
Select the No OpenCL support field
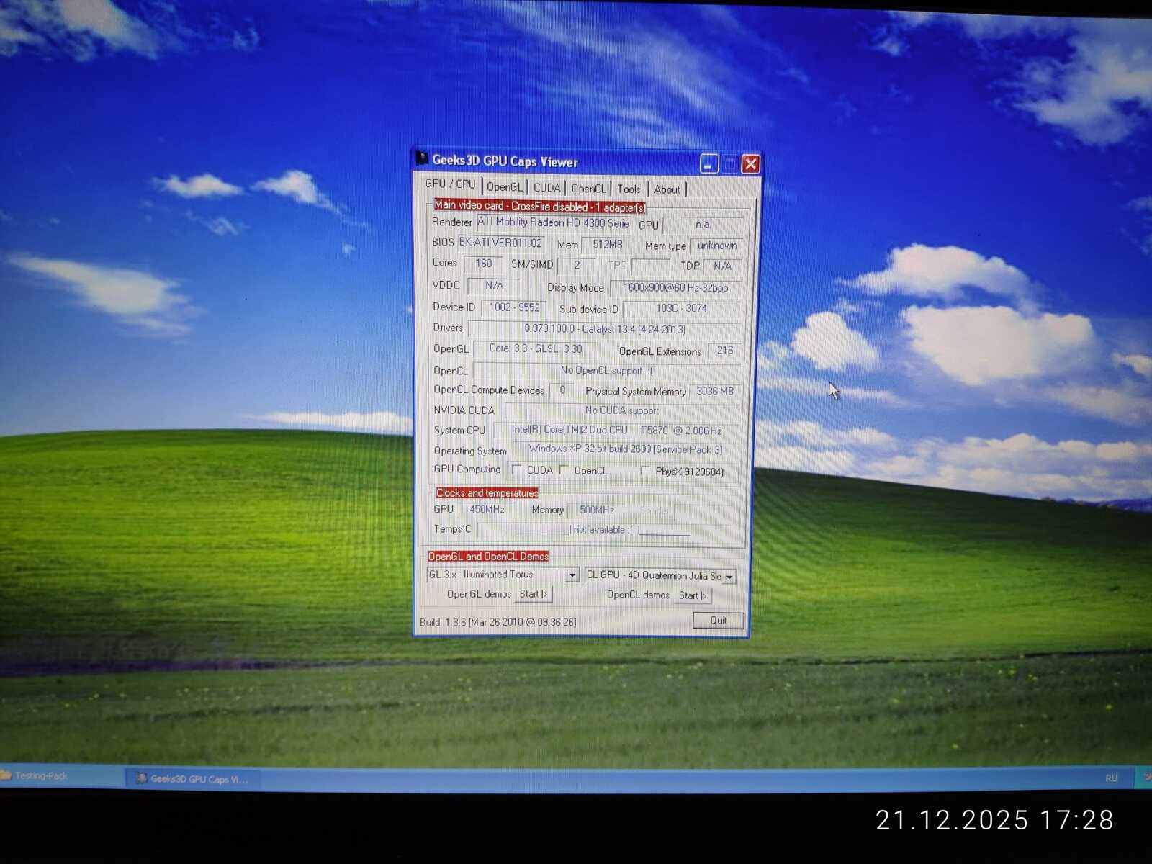tap(606, 371)
